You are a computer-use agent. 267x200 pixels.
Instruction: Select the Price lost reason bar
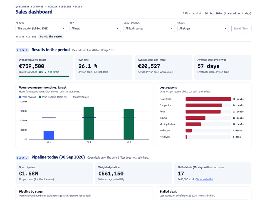point(203,112)
